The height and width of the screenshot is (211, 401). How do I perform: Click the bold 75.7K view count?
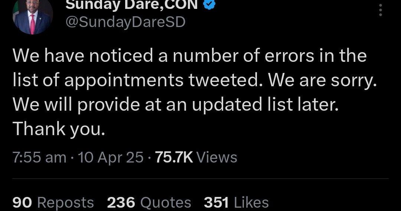[x=174, y=157]
